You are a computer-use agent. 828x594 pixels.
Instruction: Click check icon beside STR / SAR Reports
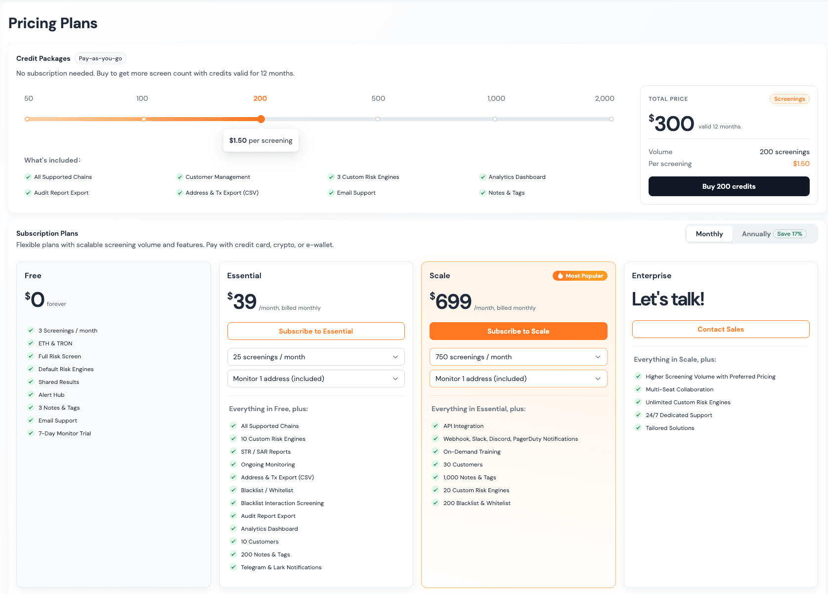[x=233, y=451]
